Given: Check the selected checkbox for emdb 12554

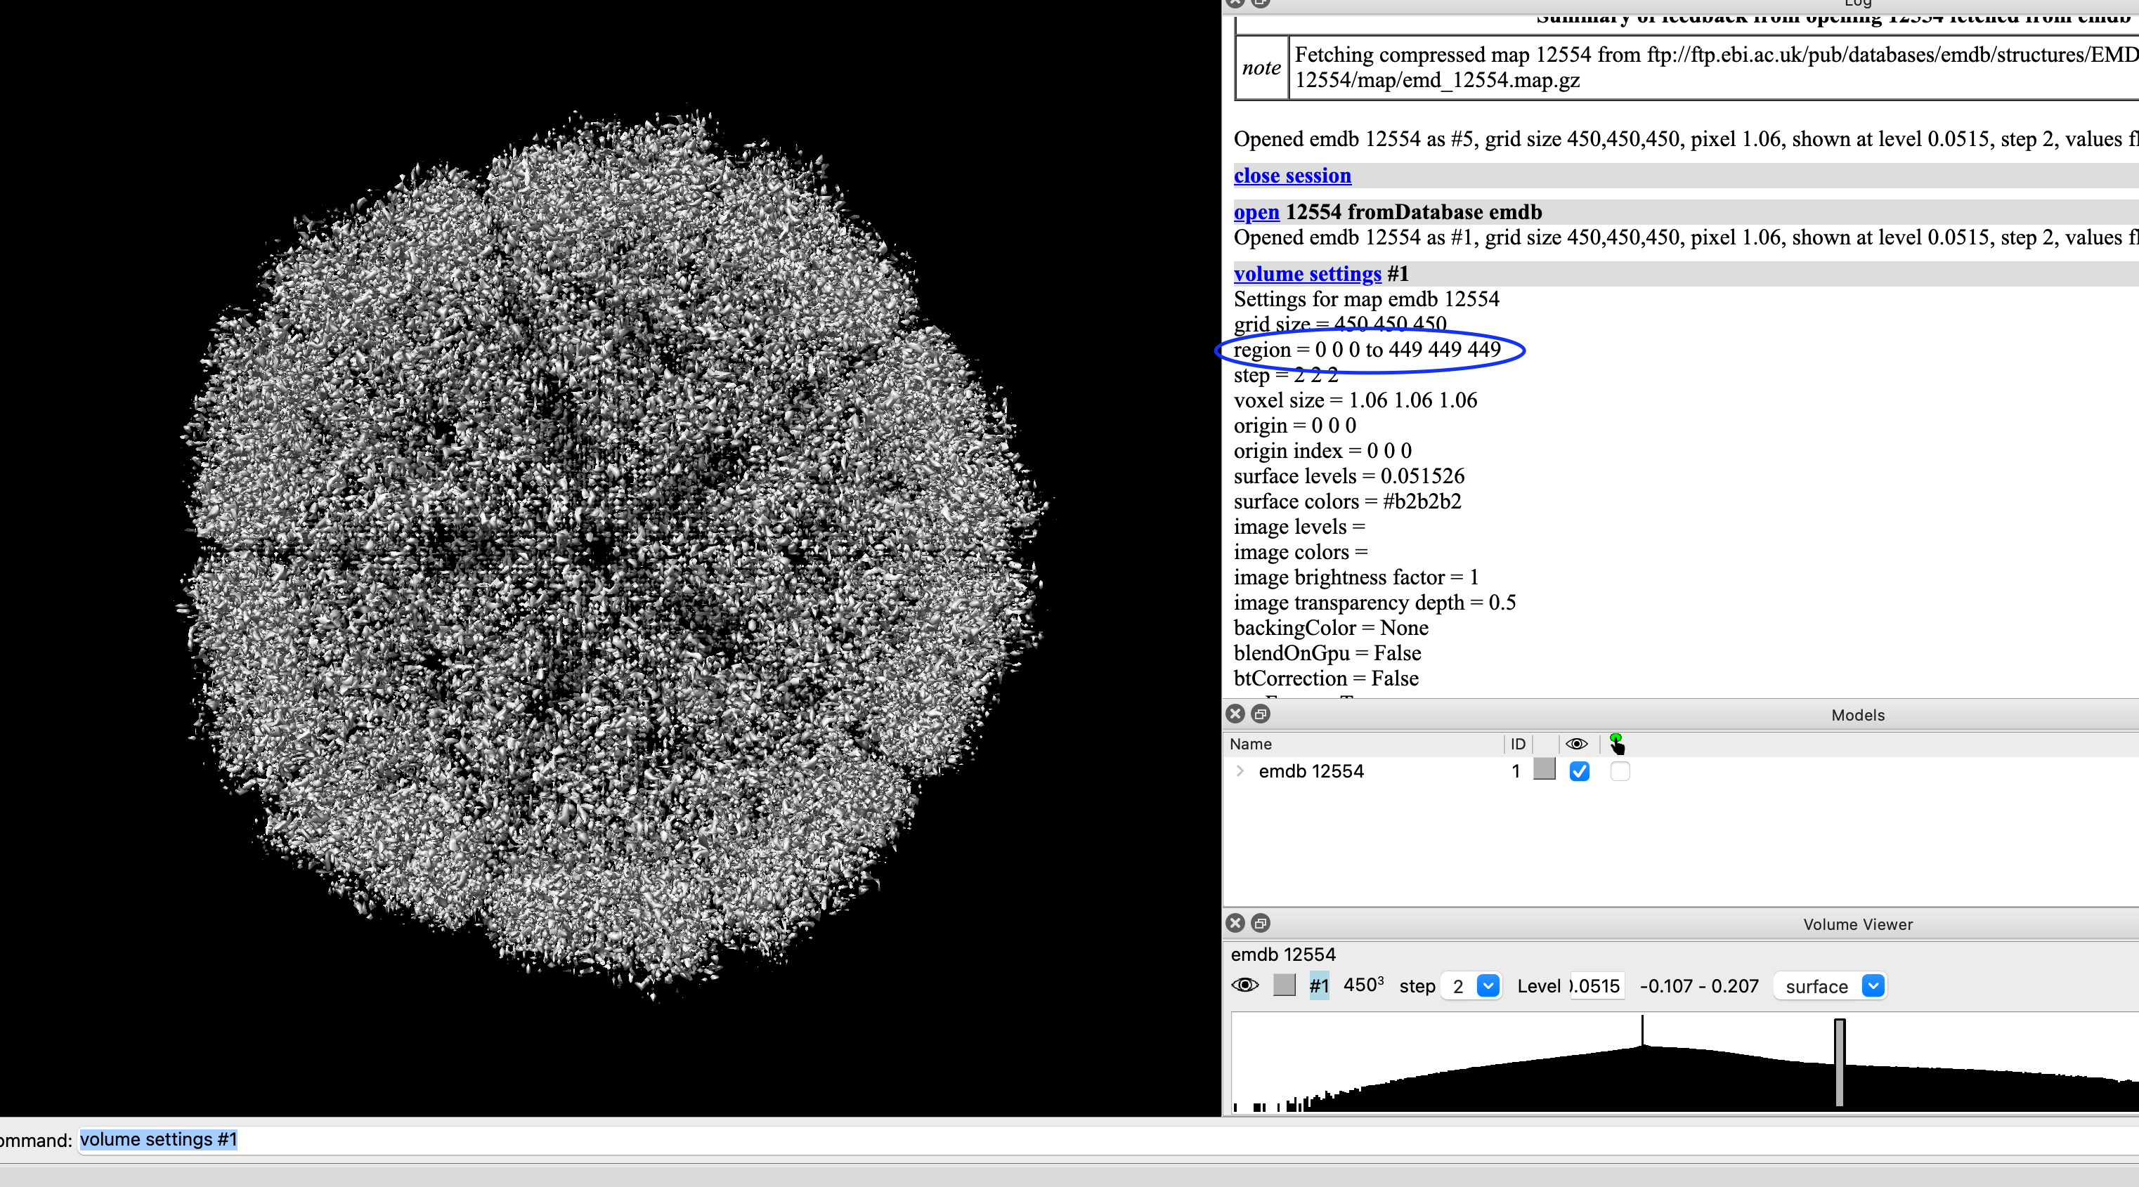Looking at the screenshot, I should pos(1619,771).
